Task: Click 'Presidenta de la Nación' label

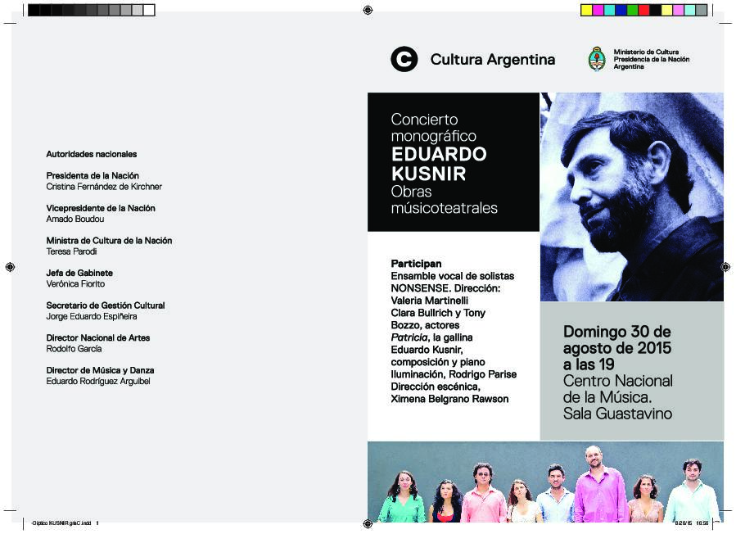Action: 93,175
